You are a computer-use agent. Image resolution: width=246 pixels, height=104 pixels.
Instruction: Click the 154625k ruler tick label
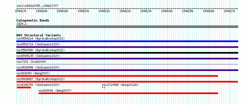pyautogui.click(x=188, y=11)
